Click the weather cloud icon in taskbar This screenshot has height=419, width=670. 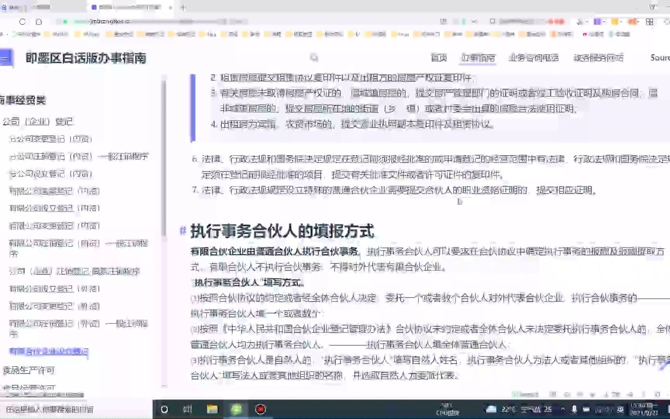491,409
